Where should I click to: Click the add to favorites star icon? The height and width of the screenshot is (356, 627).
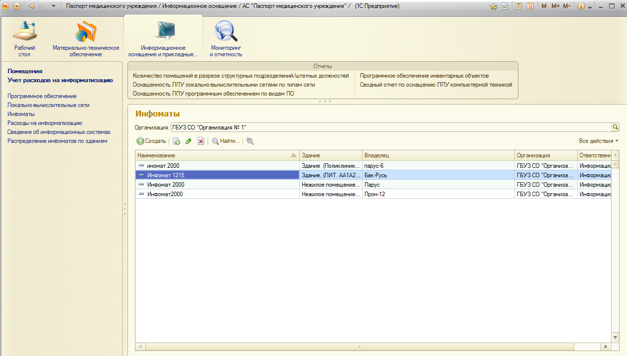click(x=494, y=6)
